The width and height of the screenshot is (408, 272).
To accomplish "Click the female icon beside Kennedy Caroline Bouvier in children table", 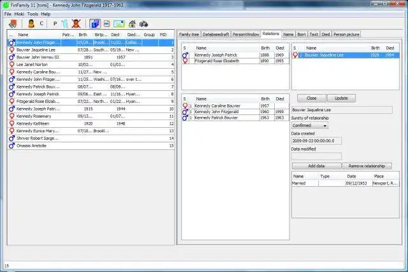I will point(185,105).
